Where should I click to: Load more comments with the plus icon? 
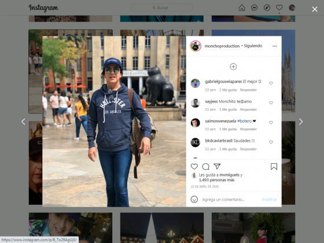pyautogui.click(x=233, y=67)
